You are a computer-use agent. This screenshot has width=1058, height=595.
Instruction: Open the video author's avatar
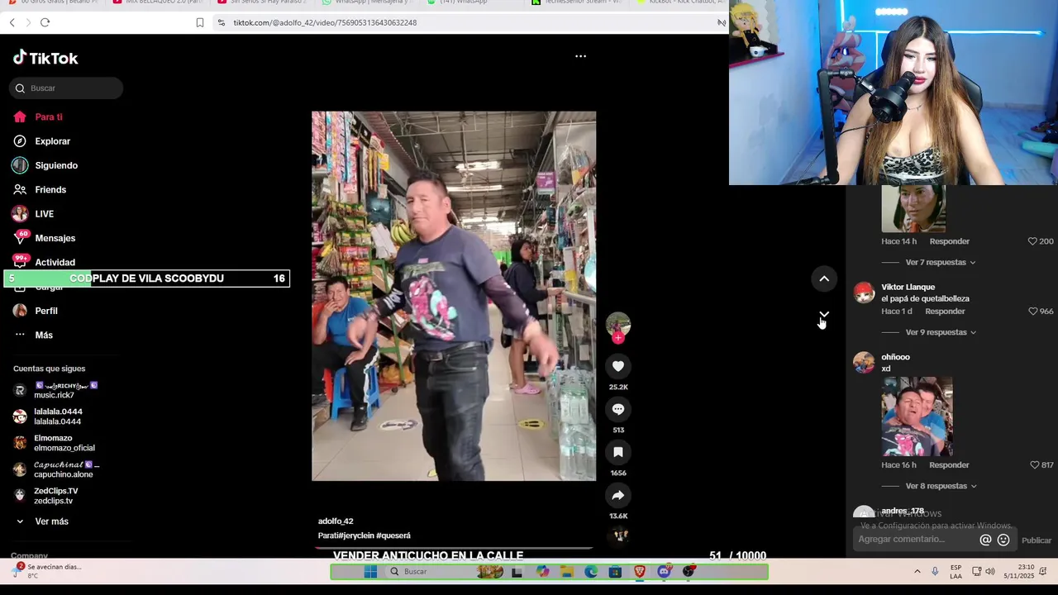point(618,325)
